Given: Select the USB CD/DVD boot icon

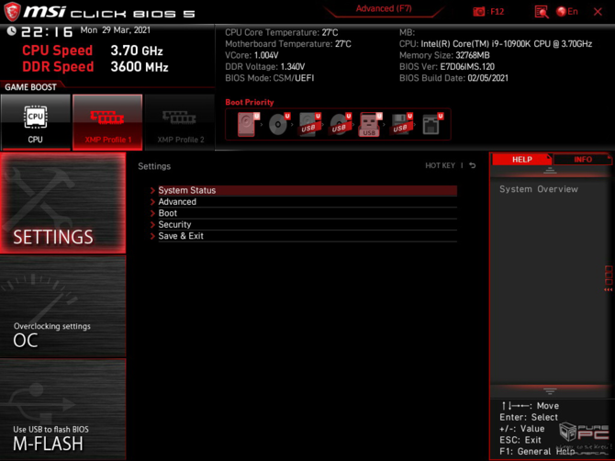Looking at the screenshot, I should click(340, 124).
